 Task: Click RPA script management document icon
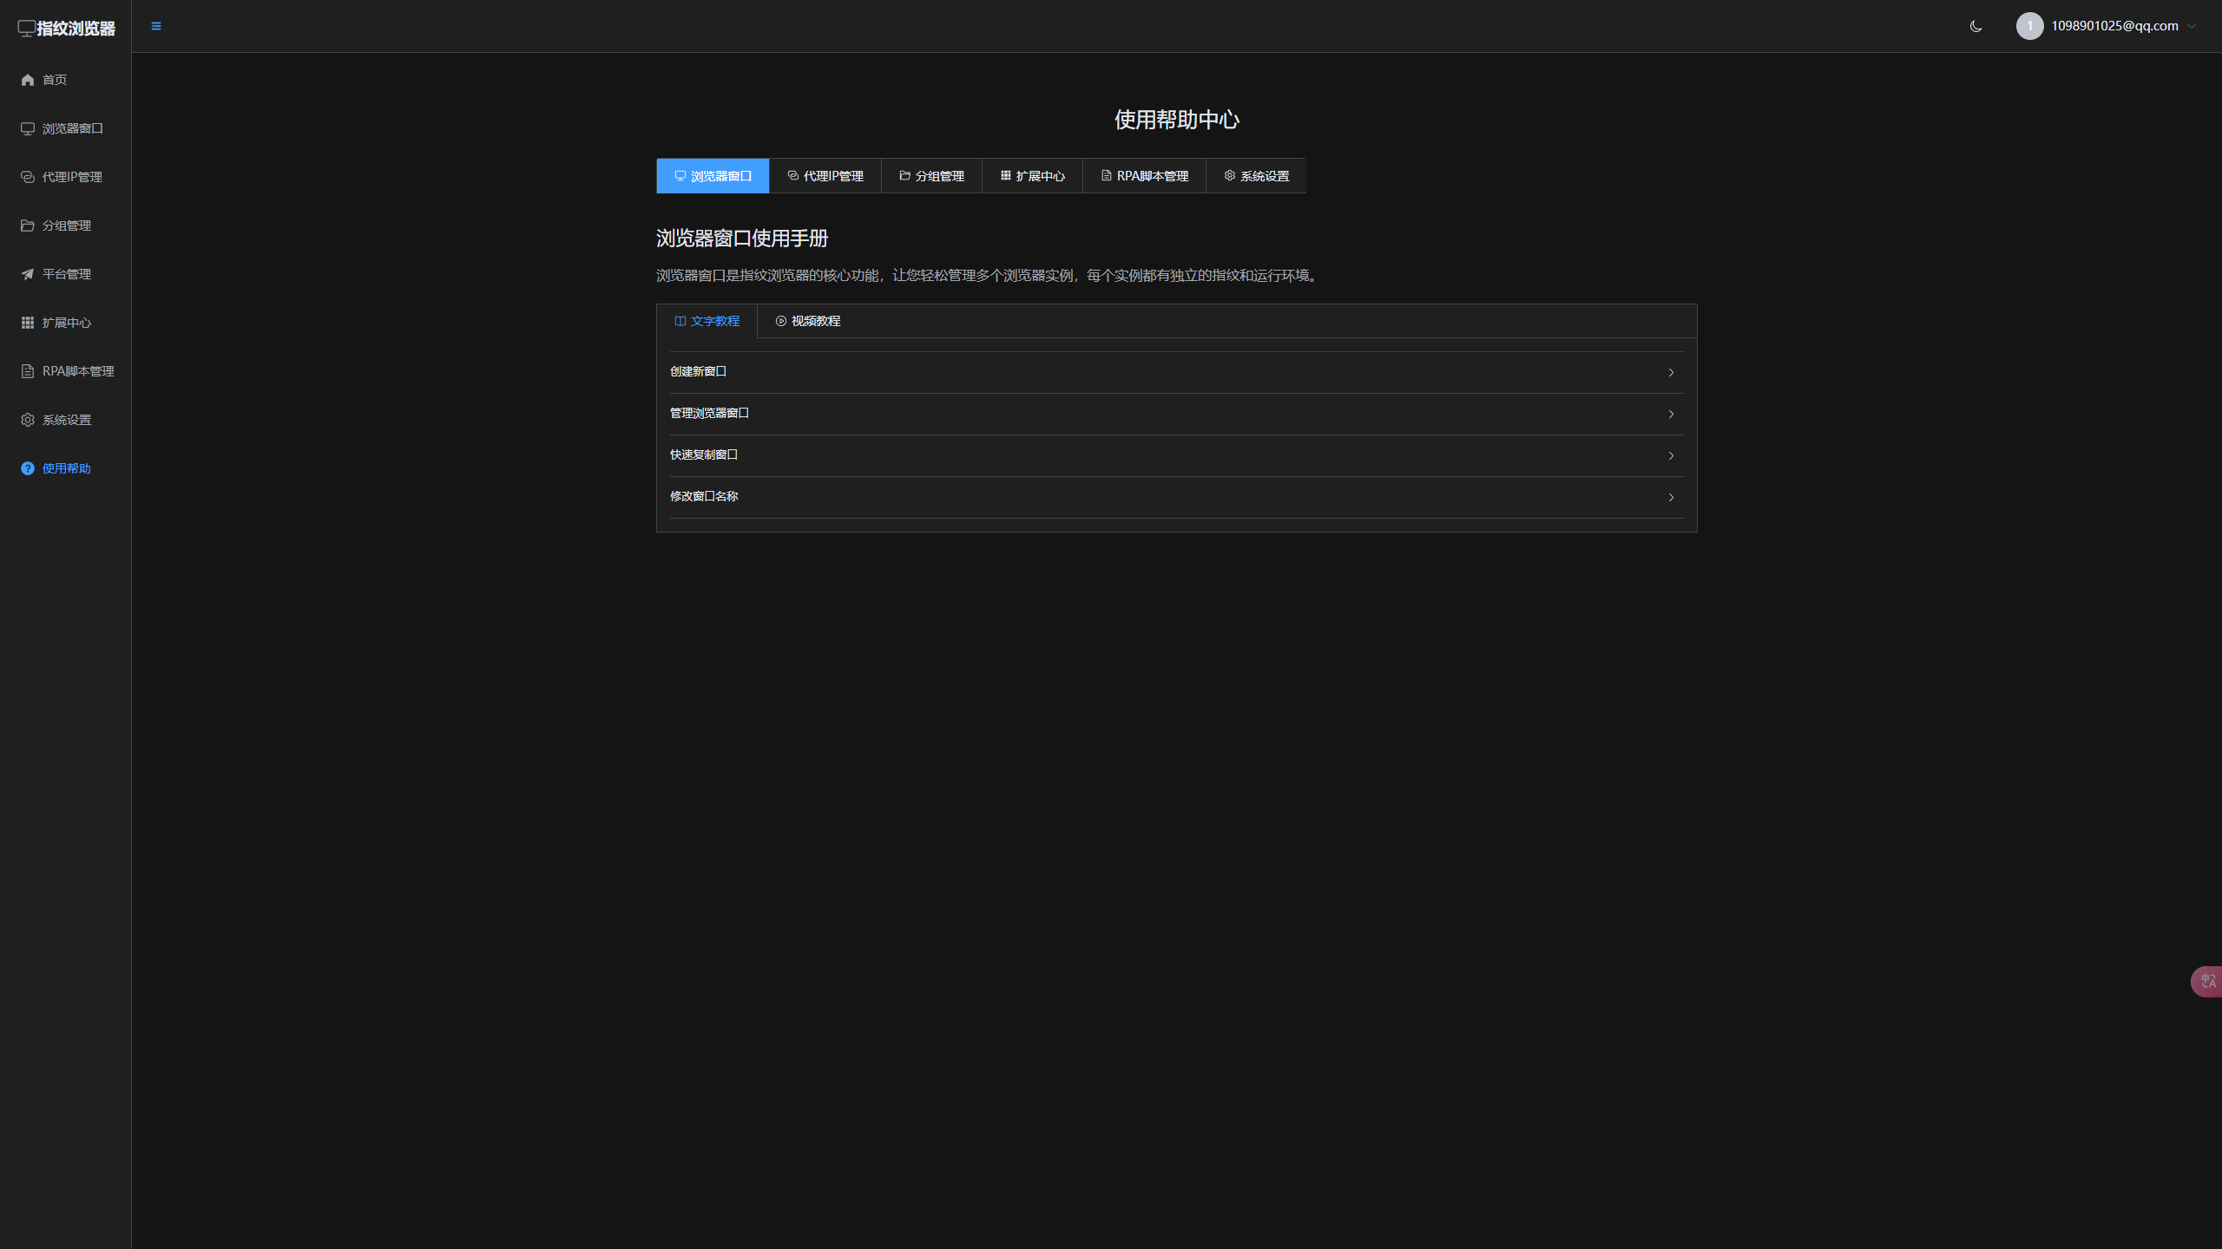(x=28, y=371)
